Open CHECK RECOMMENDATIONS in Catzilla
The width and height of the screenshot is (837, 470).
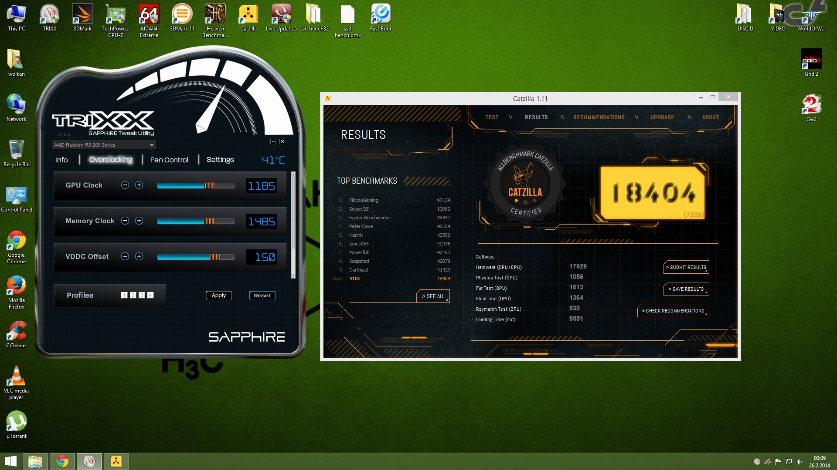pos(673,311)
